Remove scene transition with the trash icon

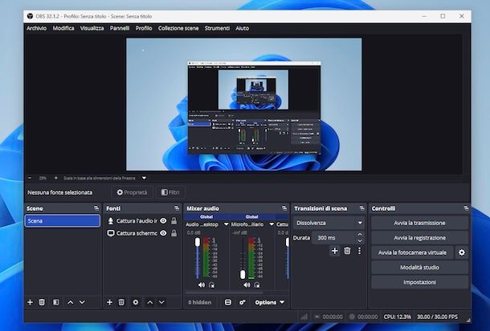click(x=347, y=251)
